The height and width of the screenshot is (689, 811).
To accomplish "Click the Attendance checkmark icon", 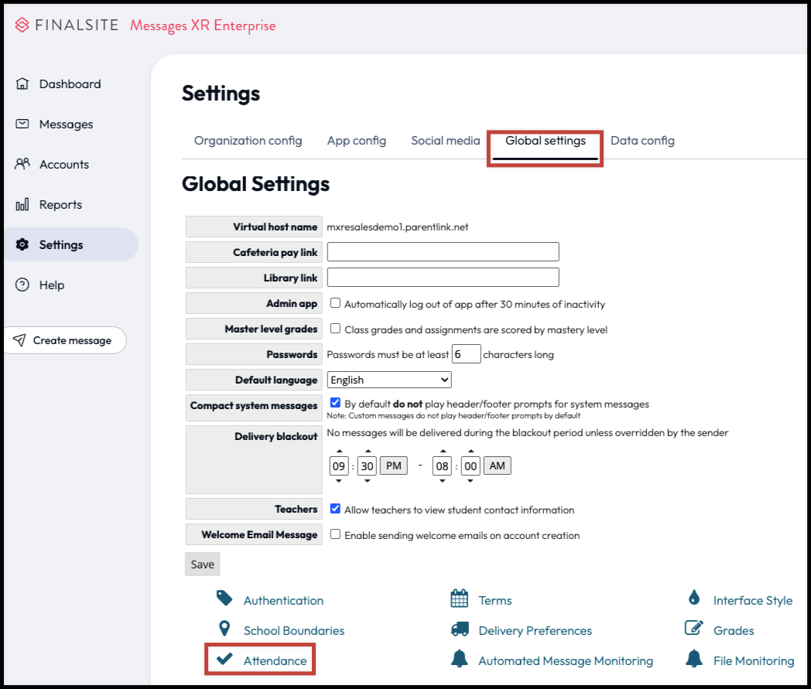I will (224, 659).
